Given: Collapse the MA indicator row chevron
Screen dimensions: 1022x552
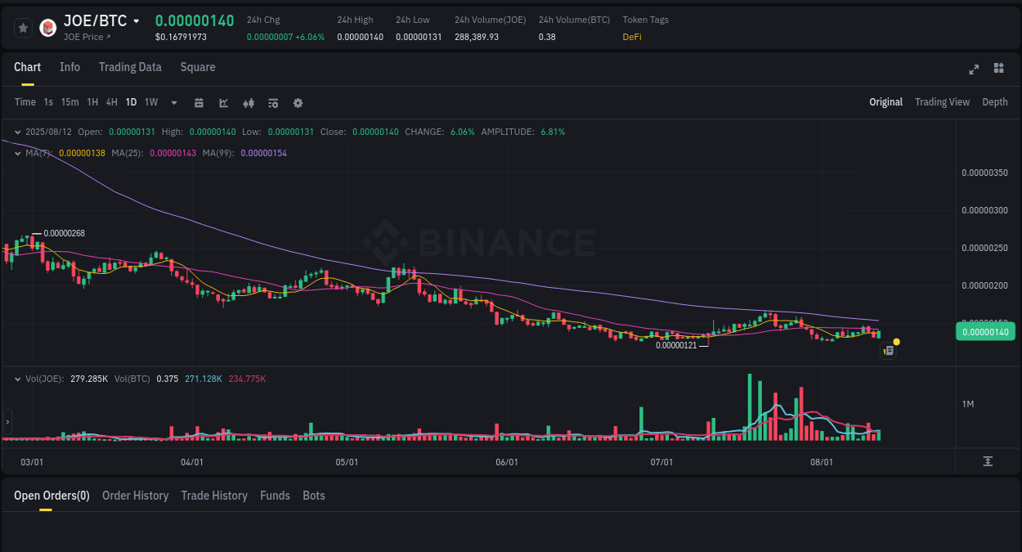Looking at the screenshot, I should tap(17, 152).
